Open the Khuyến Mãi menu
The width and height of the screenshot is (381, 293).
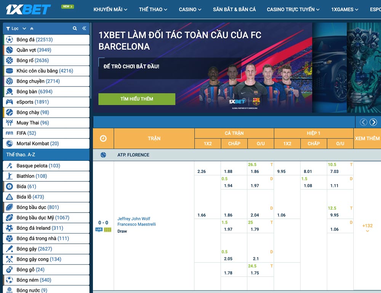(x=110, y=10)
